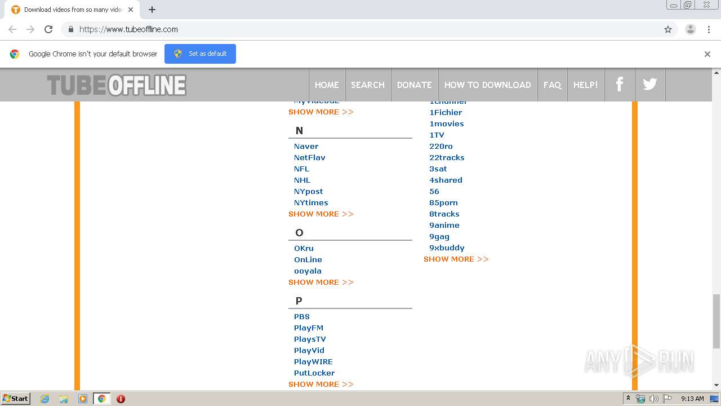Open the Chrome profile avatar icon
The width and height of the screenshot is (721, 406).
(691, 29)
